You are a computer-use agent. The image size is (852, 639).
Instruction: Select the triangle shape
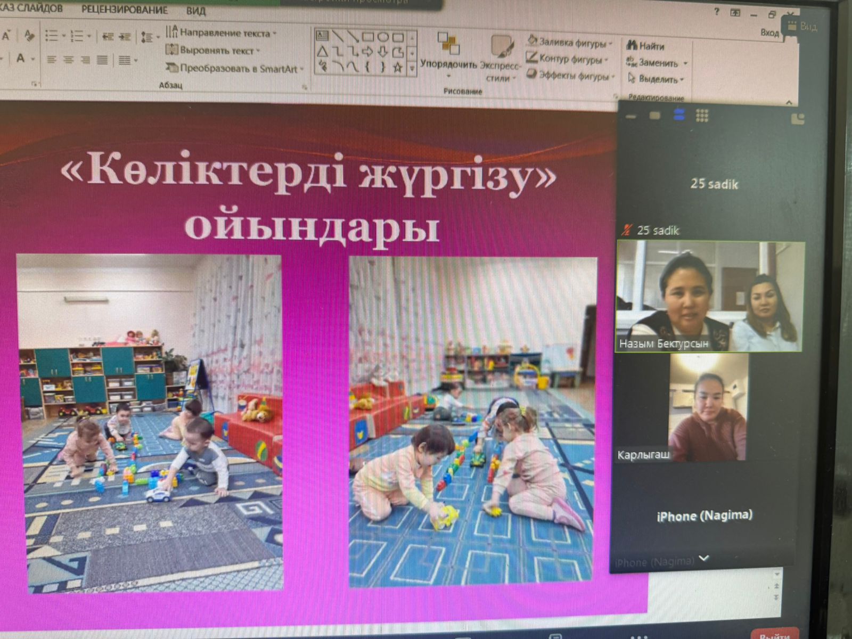[x=322, y=51]
